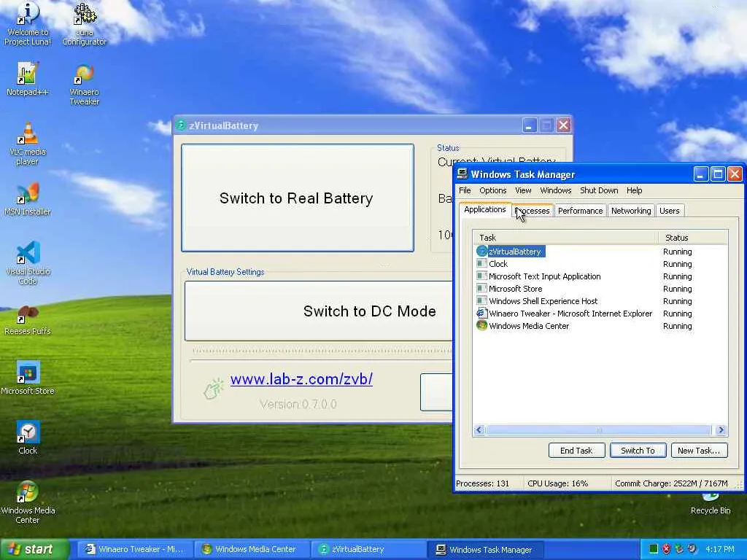The height and width of the screenshot is (560, 747).
Task: Click the zVirtualBattery title bar icon
Action: (x=181, y=125)
